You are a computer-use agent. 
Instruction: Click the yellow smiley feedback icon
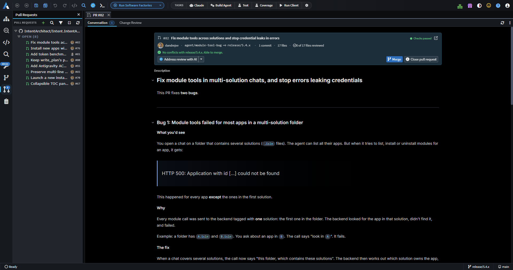coord(489,6)
